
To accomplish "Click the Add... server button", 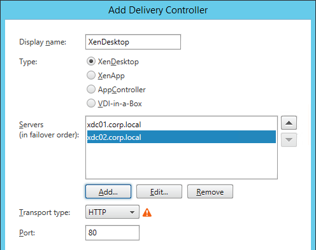I will 108,191.
